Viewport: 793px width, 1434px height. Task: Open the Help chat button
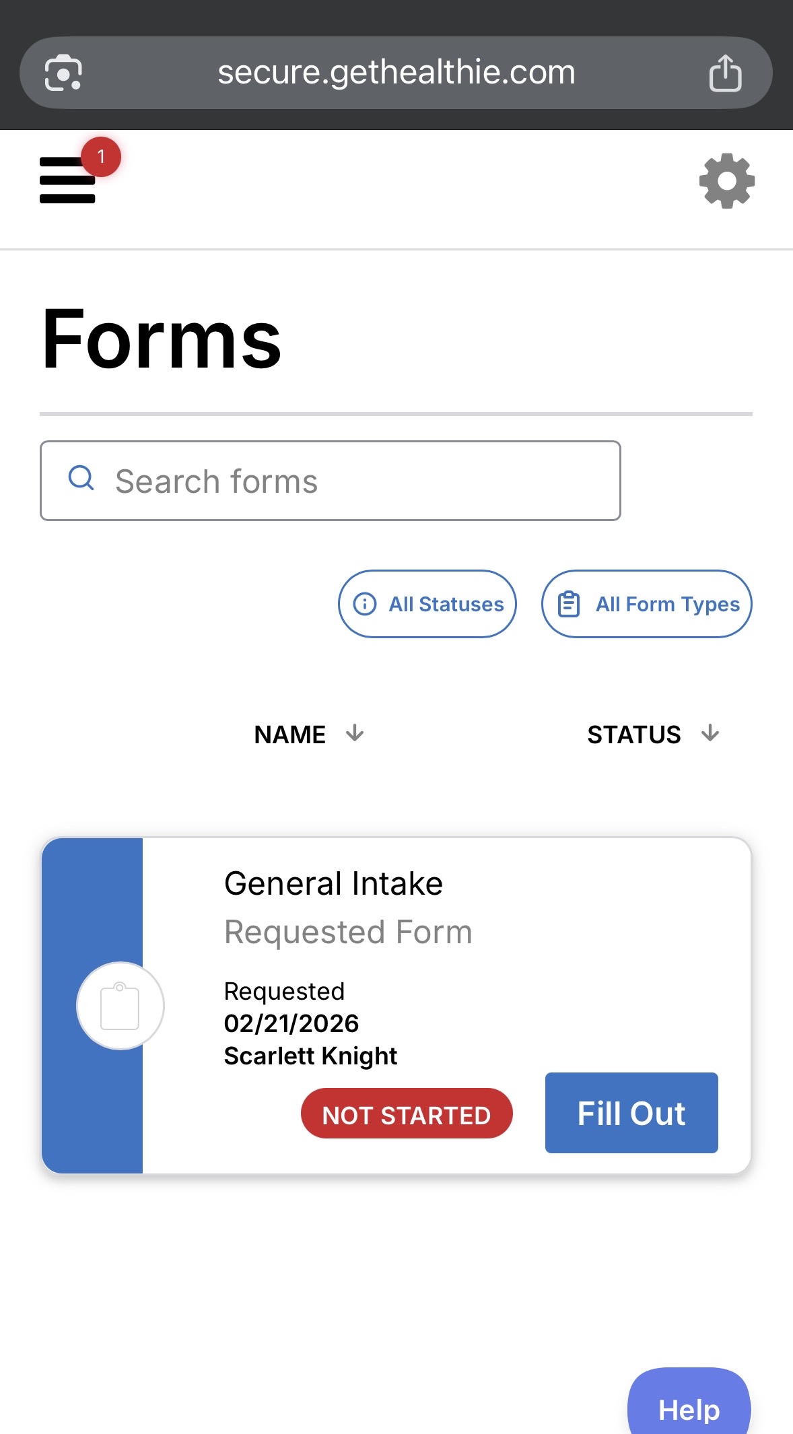[689, 1408]
